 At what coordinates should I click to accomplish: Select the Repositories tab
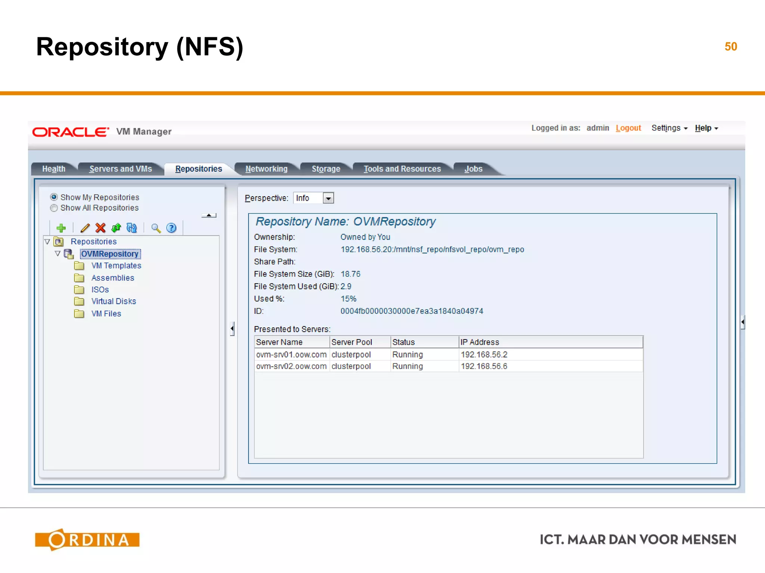coord(199,169)
